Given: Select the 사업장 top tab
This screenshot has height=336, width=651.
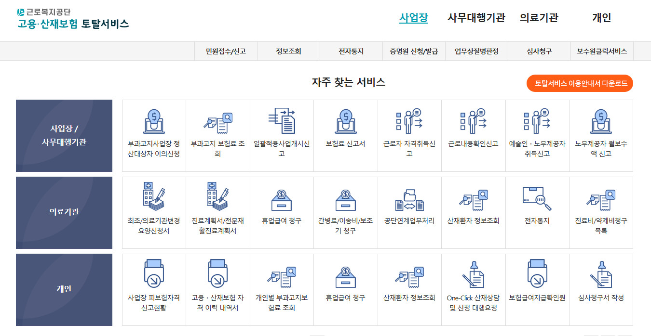Looking at the screenshot, I should (x=413, y=18).
